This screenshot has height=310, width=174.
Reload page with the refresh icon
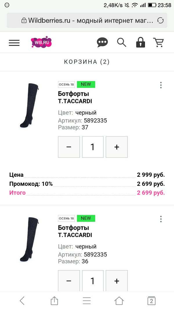160,20
